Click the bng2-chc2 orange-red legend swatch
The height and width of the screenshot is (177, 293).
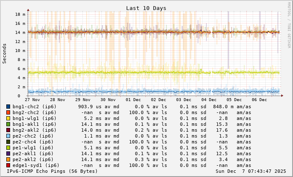coord(8,112)
